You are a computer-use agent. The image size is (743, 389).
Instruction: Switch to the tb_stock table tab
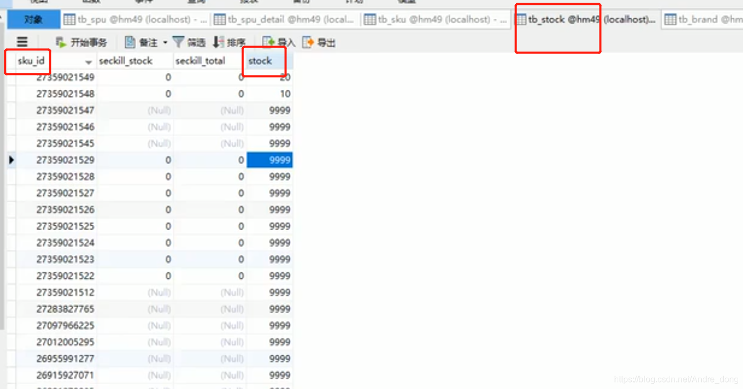[586, 20]
